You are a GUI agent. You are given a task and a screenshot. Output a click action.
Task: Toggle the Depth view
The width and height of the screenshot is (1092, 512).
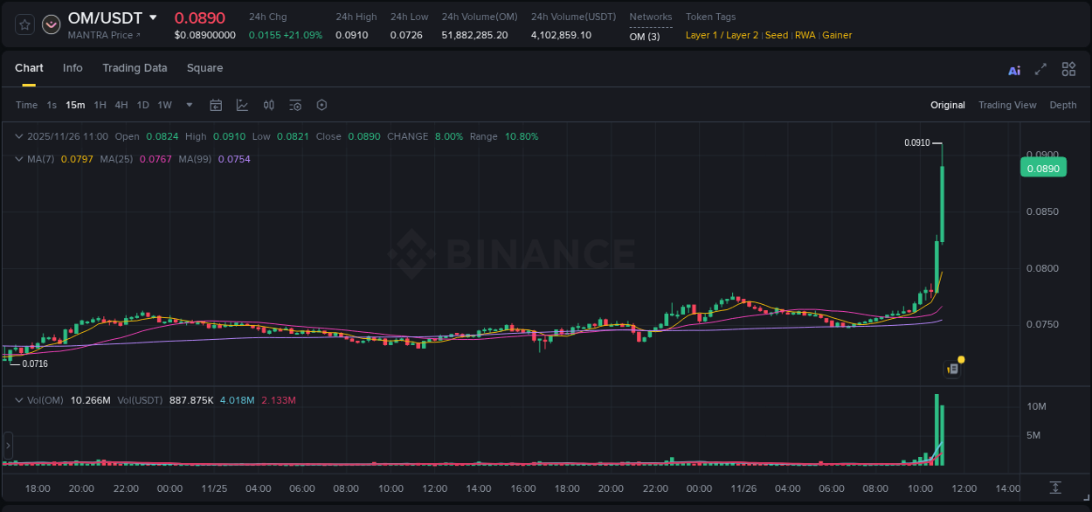click(1062, 105)
